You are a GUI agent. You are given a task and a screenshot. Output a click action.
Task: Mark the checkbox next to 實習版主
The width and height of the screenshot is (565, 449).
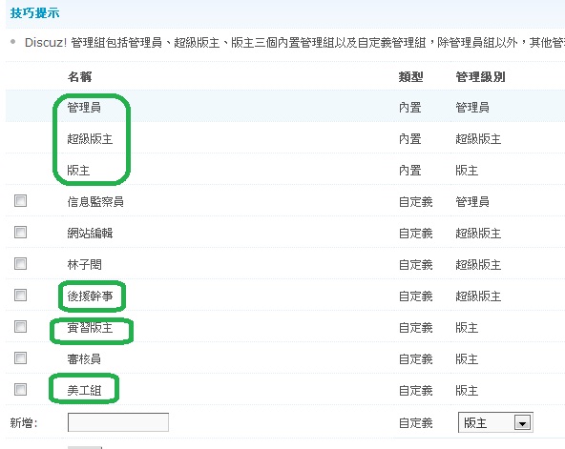tap(21, 327)
